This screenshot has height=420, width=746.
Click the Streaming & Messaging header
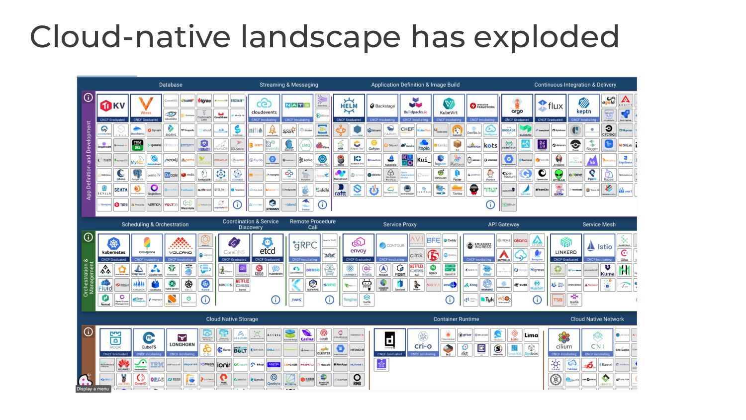click(289, 85)
